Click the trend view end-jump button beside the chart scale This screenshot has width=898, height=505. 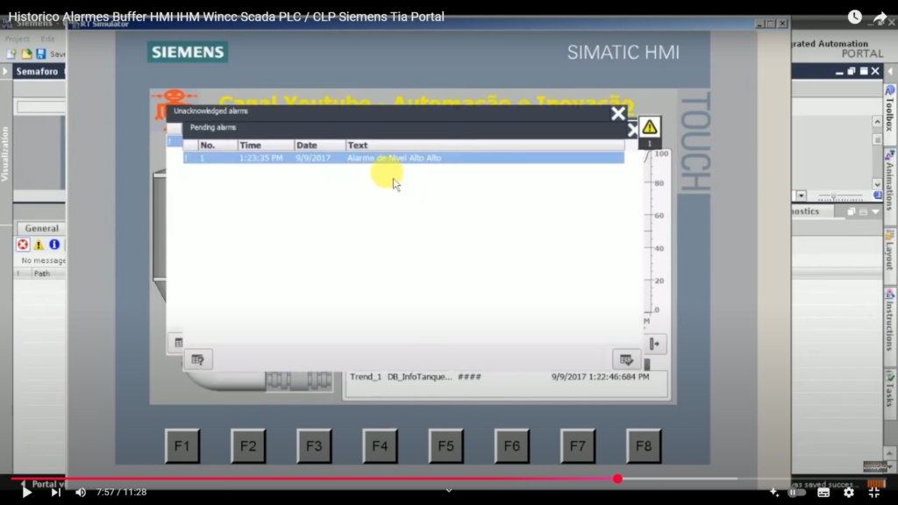tap(654, 344)
